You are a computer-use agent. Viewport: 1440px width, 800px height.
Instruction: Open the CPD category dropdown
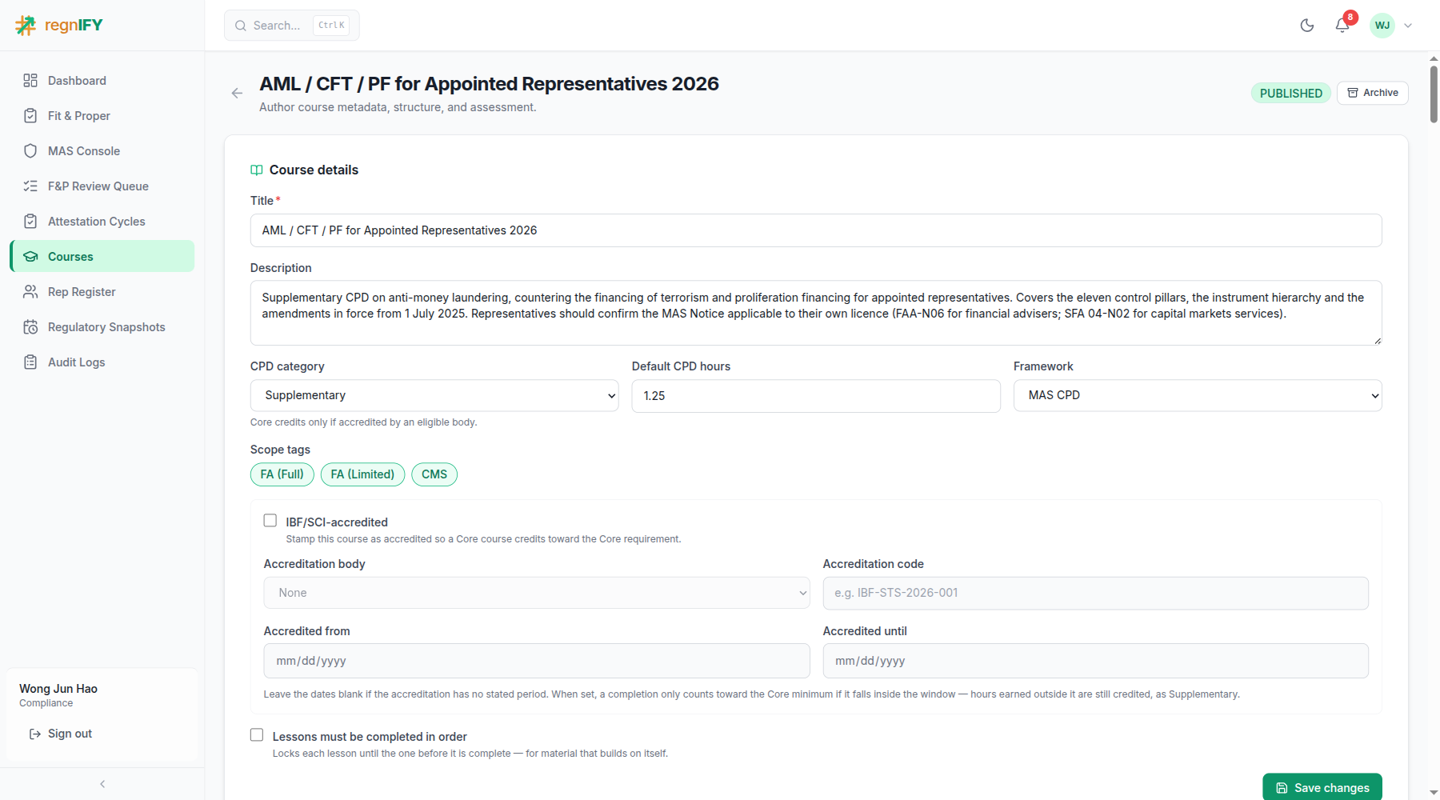434,396
